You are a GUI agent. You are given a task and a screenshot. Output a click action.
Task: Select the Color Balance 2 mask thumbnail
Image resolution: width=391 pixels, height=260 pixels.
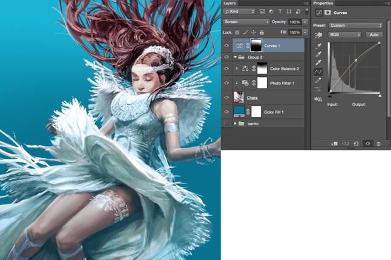click(262, 68)
